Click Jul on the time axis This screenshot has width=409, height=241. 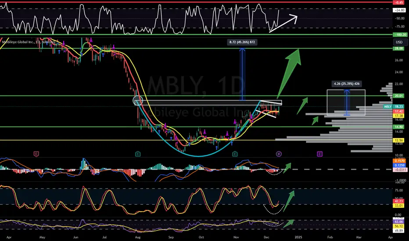click(x=104, y=237)
